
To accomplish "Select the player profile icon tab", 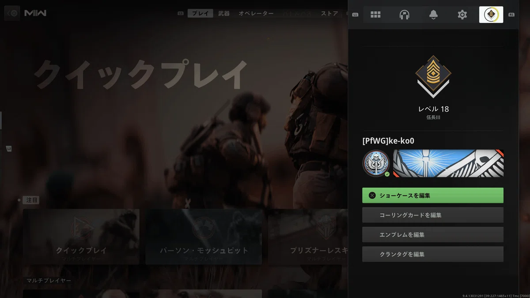I will (491, 15).
